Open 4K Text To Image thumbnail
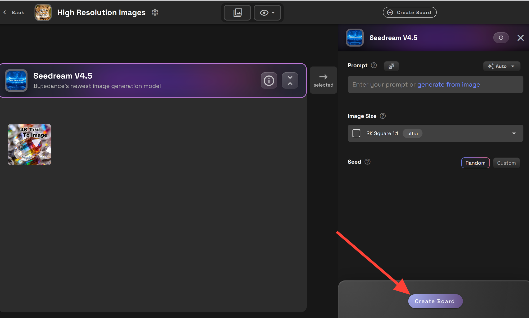Screen dimensions: 529x318 coord(29,145)
